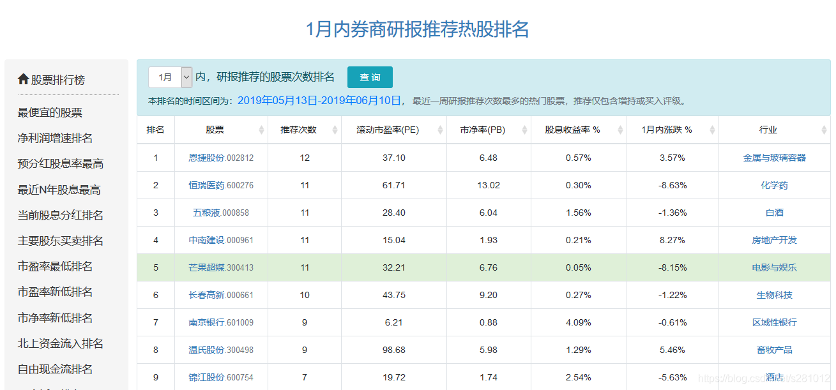The image size is (836, 390).
Task: Click PB value 13.02
Action: coord(489,185)
